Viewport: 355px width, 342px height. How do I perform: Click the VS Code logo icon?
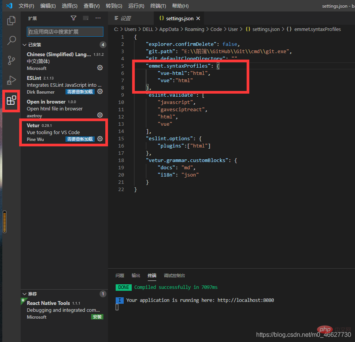[x=9, y=6]
